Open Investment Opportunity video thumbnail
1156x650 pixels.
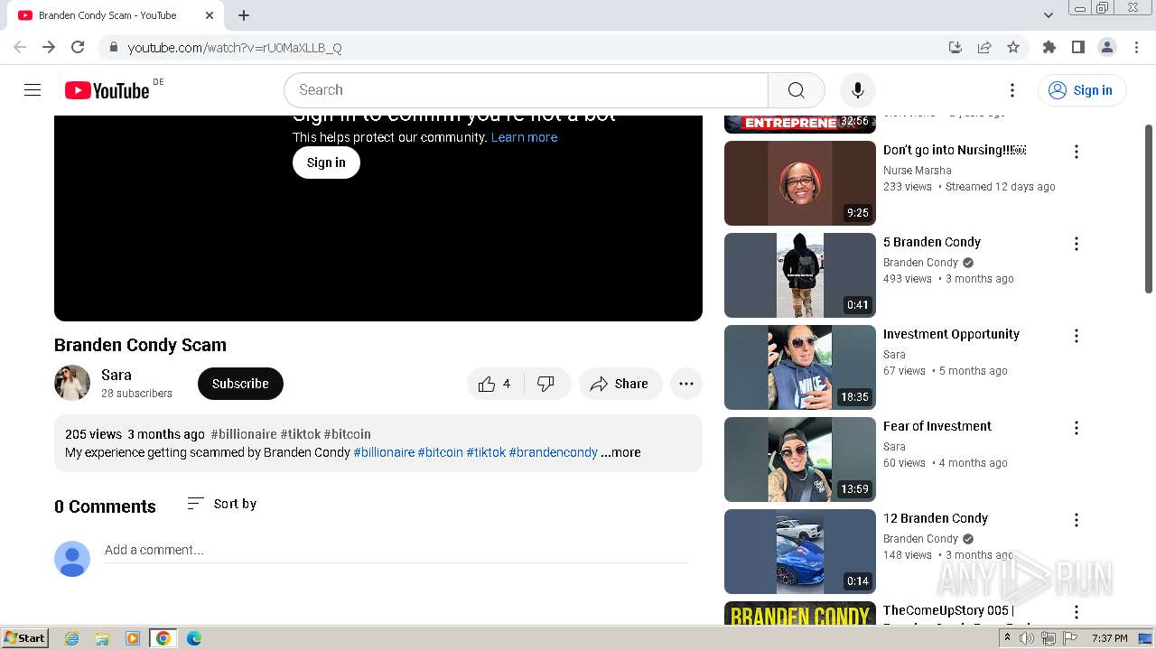click(800, 367)
